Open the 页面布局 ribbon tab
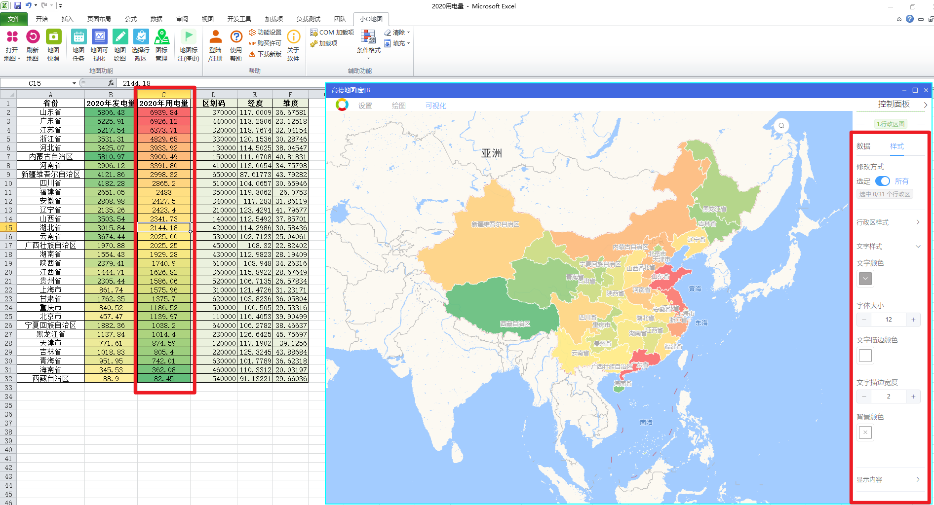Image resolution: width=934 pixels, height=505 pixels. click(99, 19)
